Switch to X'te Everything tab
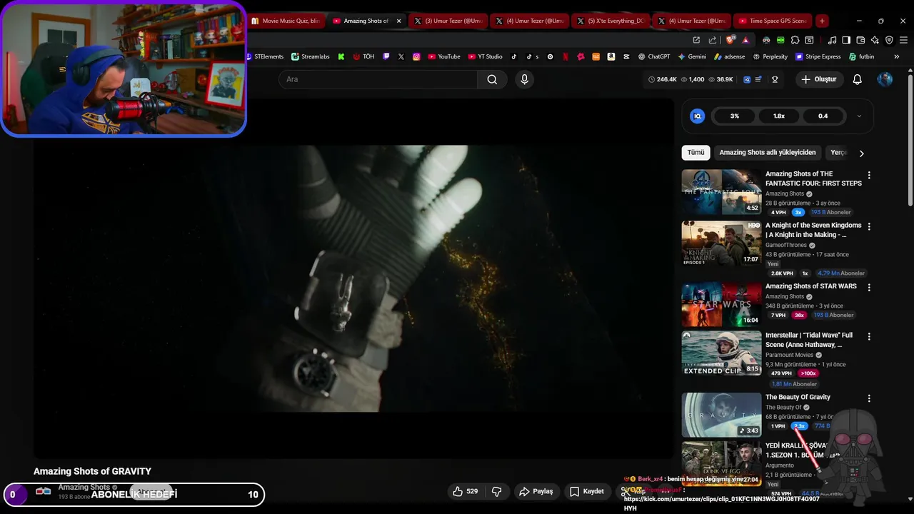This screenshot has height=514, width=914. click(x=611, y=21)
